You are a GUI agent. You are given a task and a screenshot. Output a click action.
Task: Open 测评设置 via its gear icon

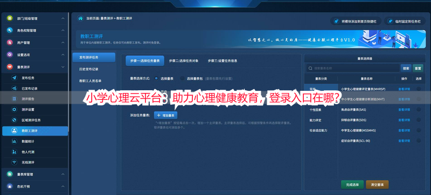(x=14, y=110)
